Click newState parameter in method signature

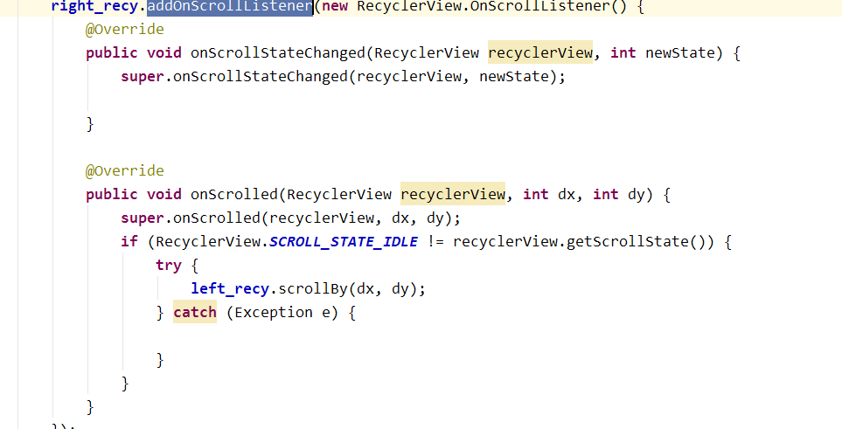[680, 52]
